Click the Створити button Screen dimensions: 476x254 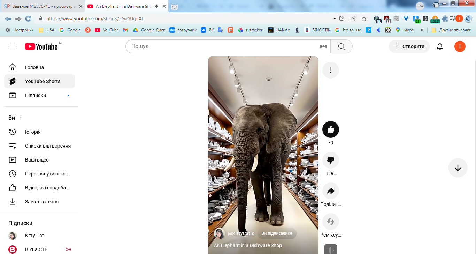click(409, 46)
